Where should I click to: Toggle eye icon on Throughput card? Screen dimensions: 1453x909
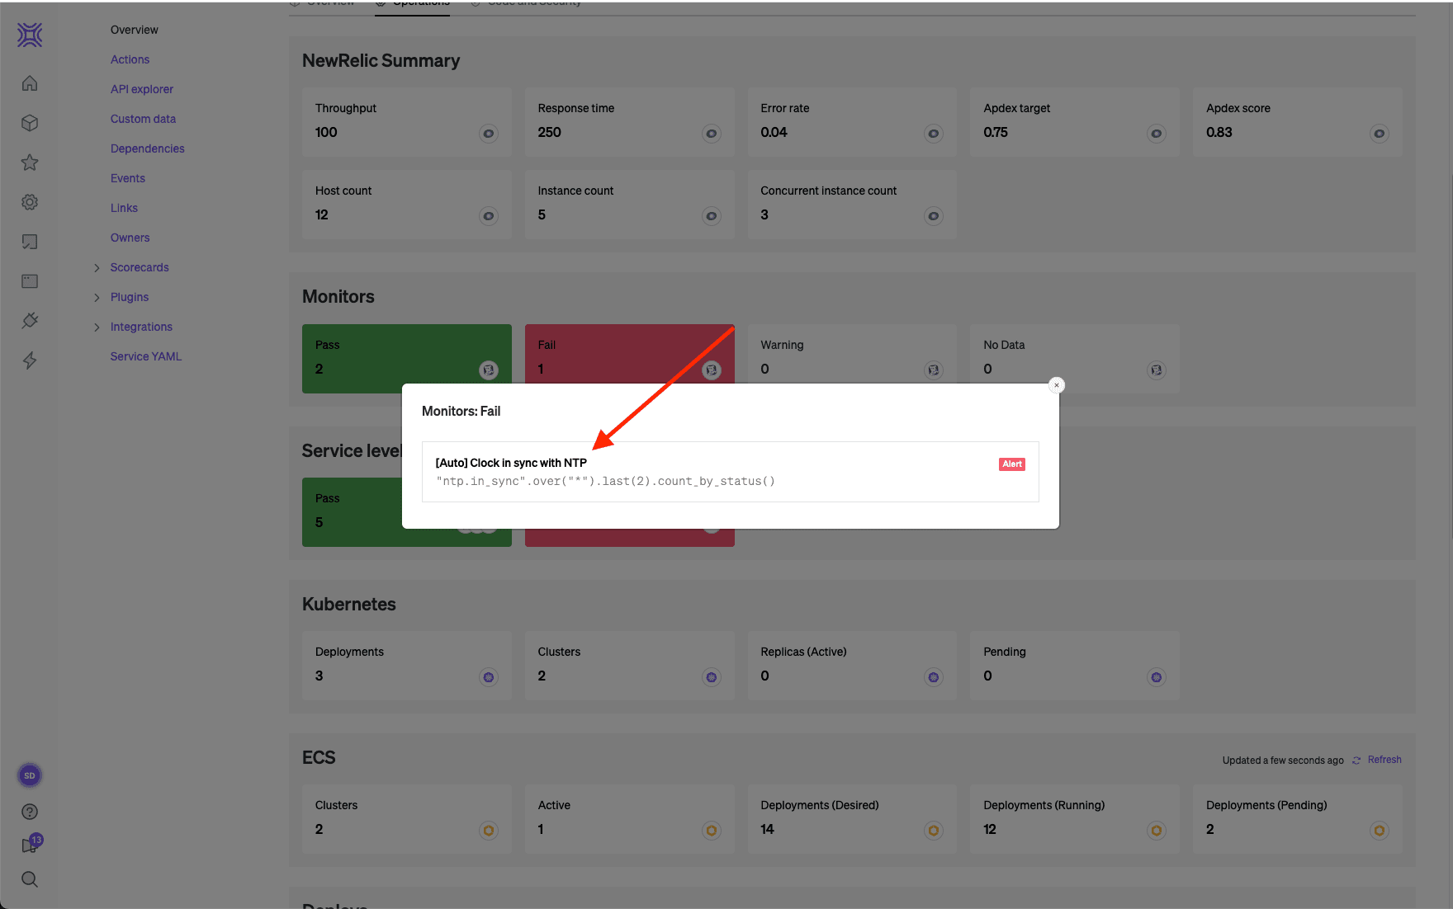coord(489,134)
